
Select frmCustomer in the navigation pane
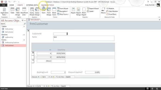[x=13, y=45]
